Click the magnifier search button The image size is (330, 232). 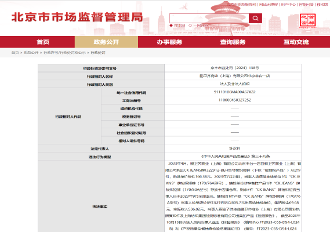(x=255, y=18)
